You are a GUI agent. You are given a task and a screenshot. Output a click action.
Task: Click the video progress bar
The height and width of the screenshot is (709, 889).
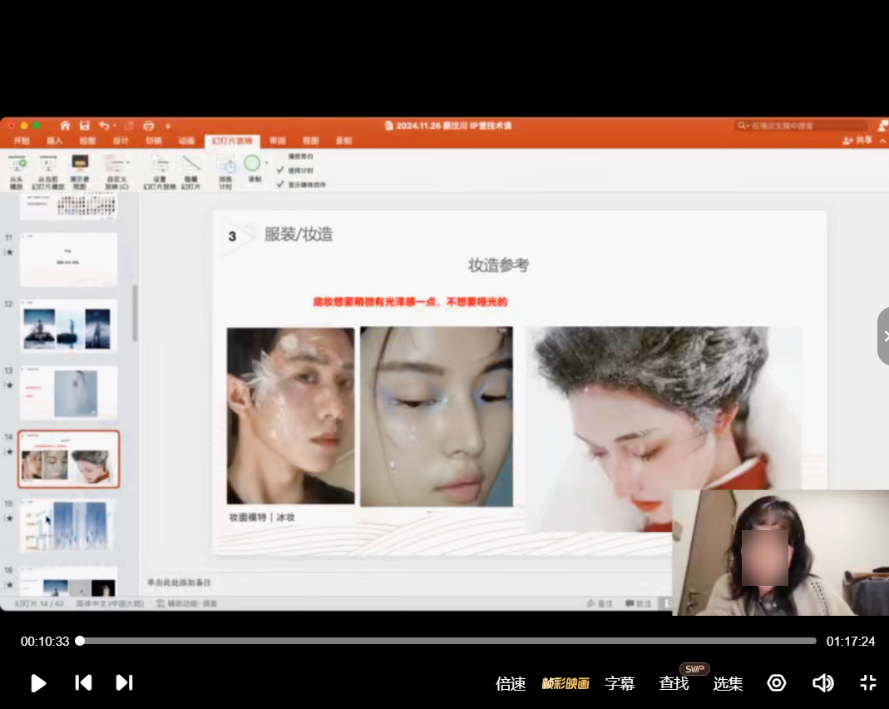click(x=447, y=641)
